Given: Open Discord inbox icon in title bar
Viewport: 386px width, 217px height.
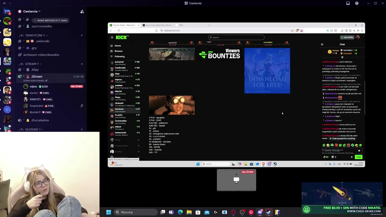Looking at the screenshot, I should pyautogui.click(x=348, y=3).
